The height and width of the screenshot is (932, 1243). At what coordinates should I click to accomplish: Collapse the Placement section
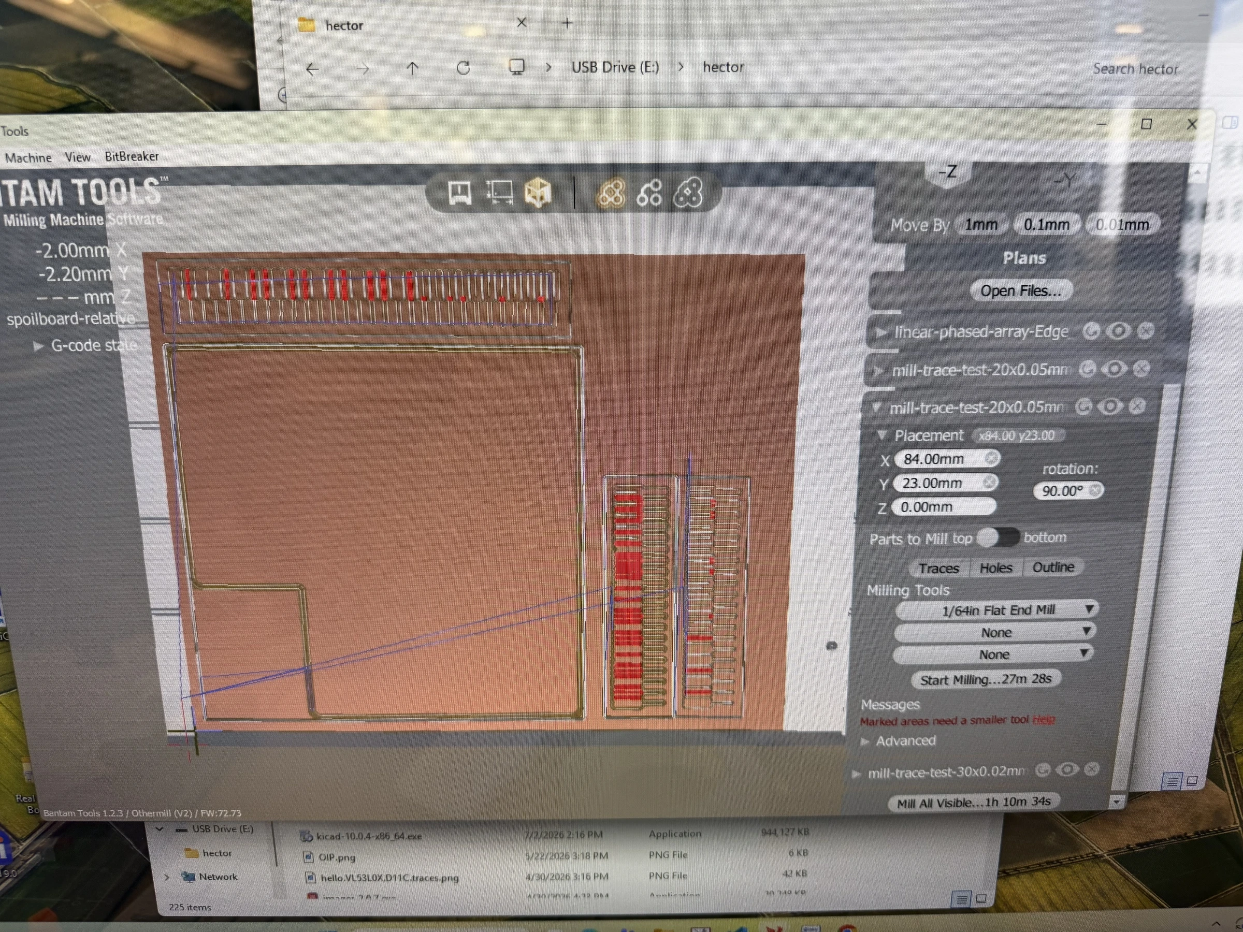point(881,435)
